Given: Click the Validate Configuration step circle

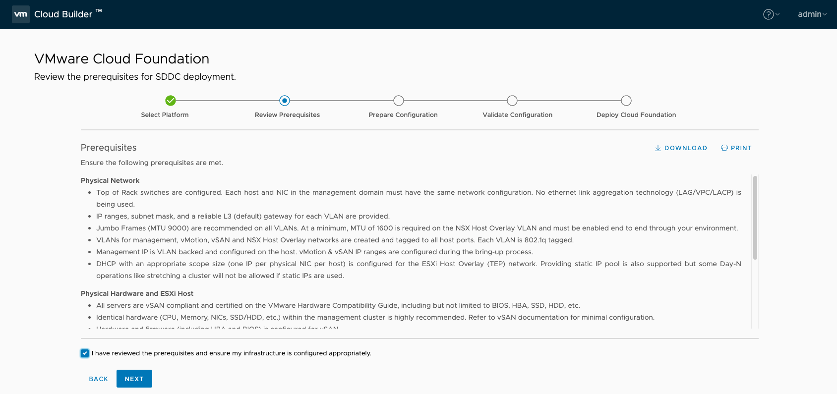Looking at the screenshot, I should point(512,101).
